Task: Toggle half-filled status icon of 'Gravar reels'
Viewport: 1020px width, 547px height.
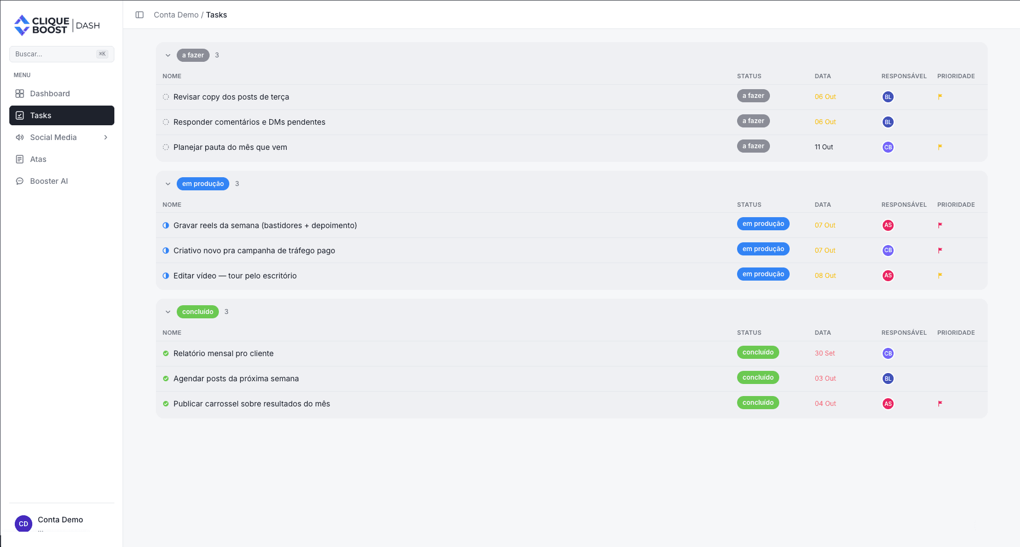Action: 166,225
